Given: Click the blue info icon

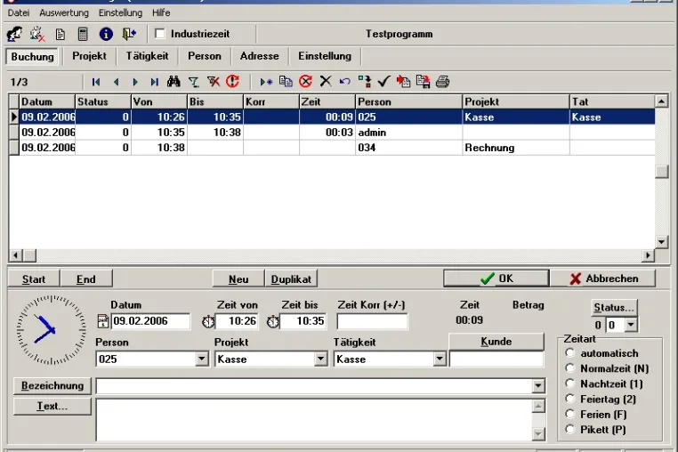Looking at the screenshot, I should [106, 34].
